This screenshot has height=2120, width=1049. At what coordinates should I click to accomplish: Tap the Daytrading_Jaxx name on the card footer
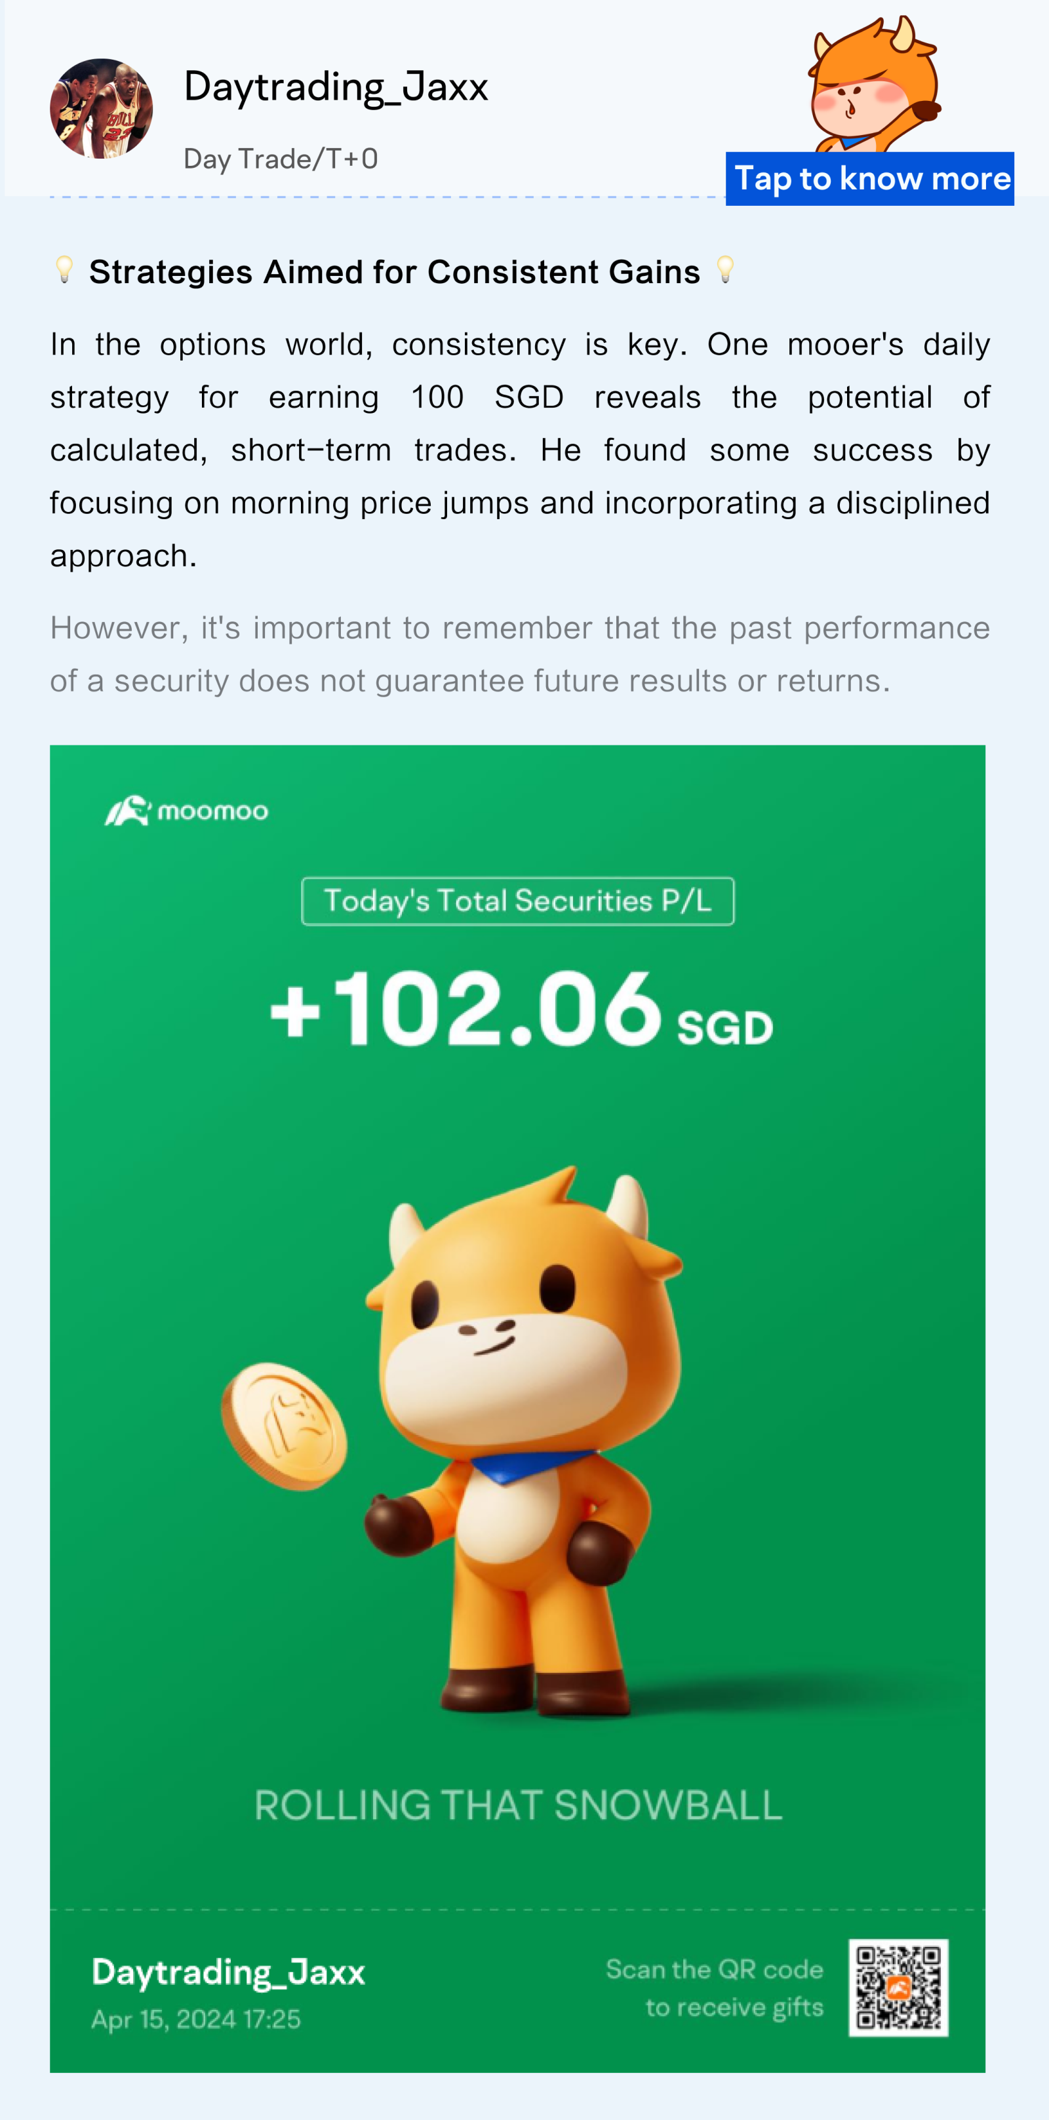228,1972
